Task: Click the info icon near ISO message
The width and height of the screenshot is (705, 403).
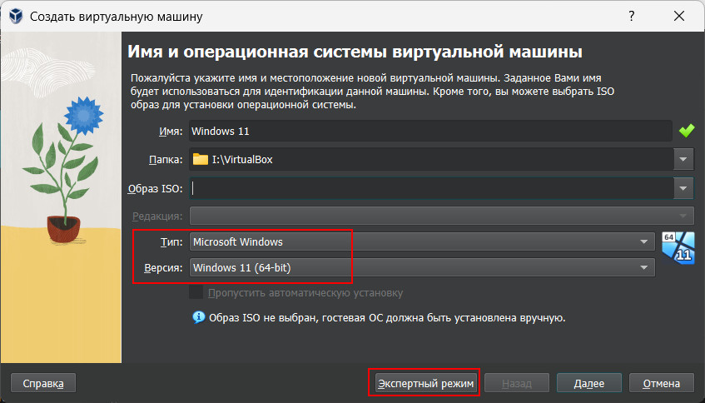Action: tap(198, 317)
